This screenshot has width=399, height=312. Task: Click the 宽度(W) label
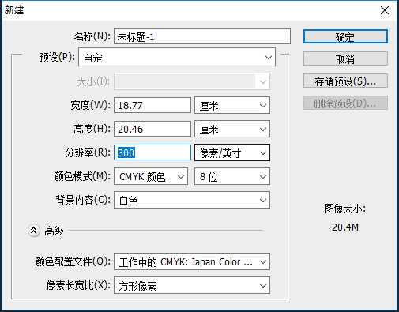pyautogui.click(x=90, y=105)
